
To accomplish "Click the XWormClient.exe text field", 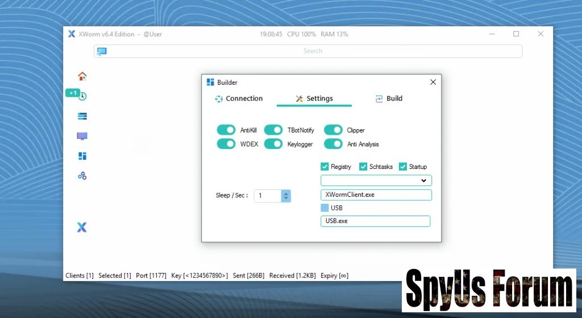I will 376,195.
